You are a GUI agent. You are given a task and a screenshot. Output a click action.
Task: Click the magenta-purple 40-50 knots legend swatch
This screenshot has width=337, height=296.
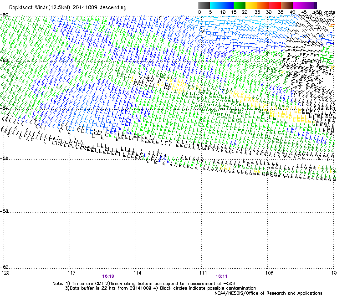(x=305, y=5)
